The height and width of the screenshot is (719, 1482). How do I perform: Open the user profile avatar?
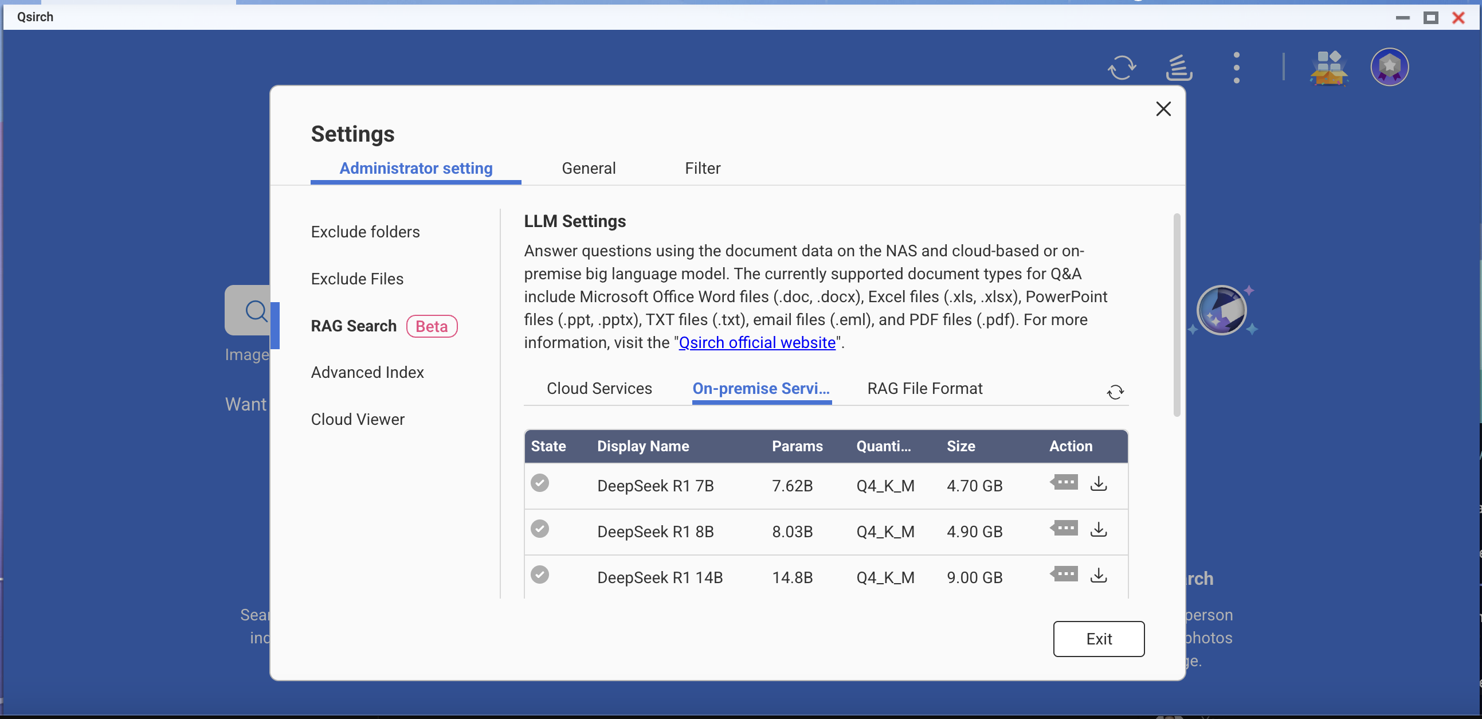(1389, 67)
